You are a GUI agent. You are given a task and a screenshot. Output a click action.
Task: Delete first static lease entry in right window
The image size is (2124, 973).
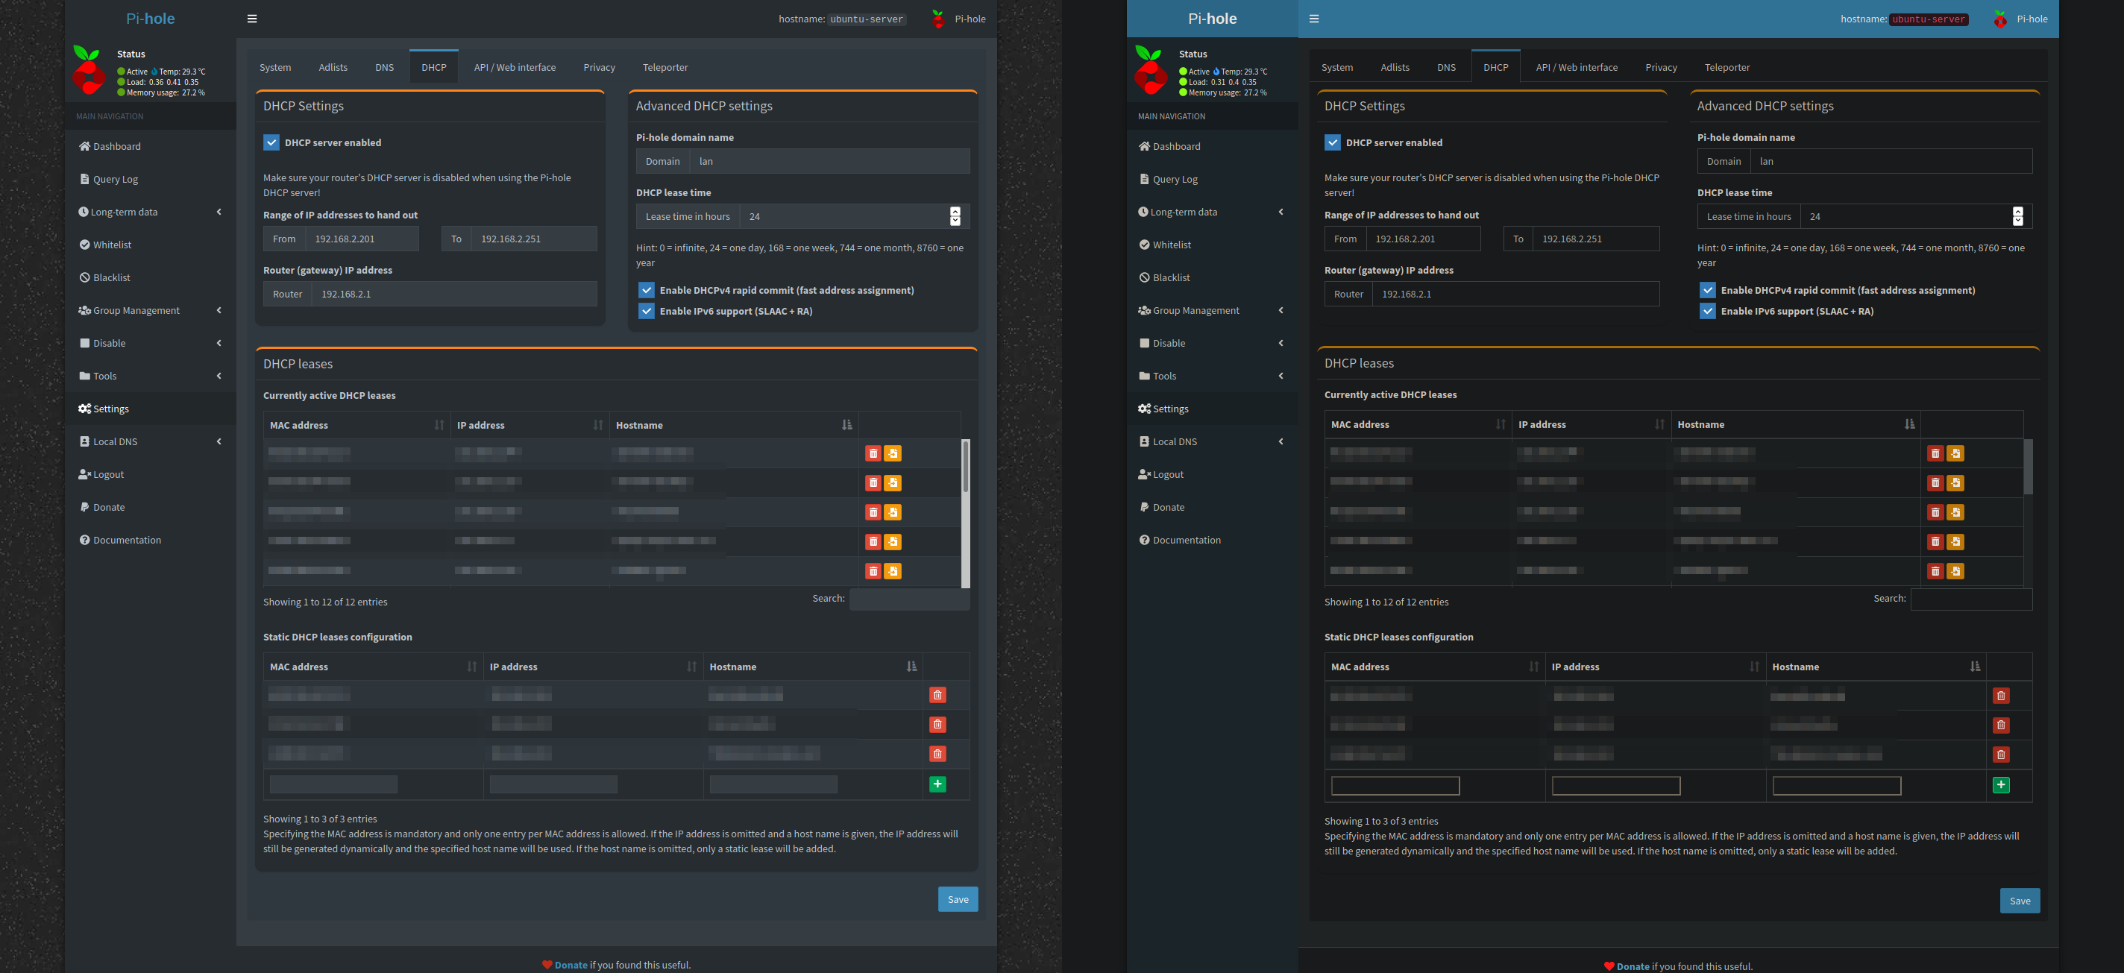(2001, 696)
